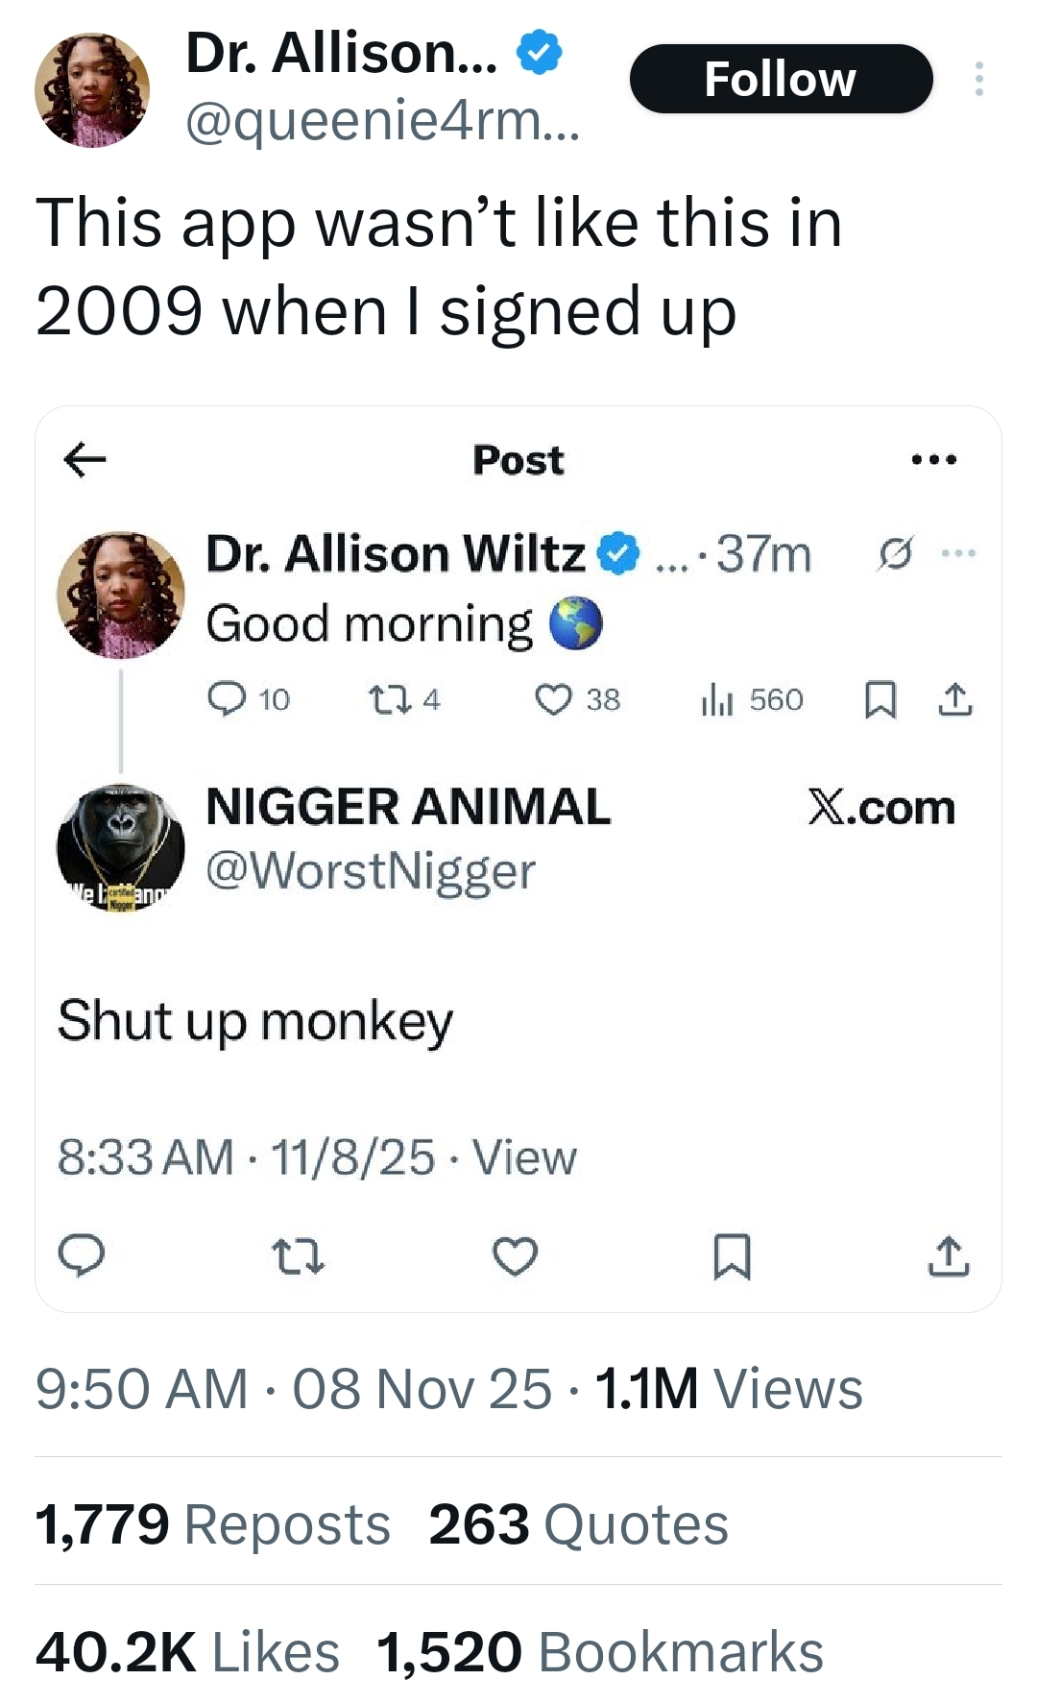Open the vertical three-dot post menu
Screen dimensions: 1037x1704
pyautogui.click(x=978, y=79)
